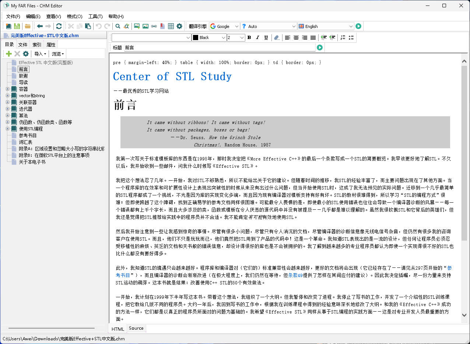The height and width of the screenshot is (344, 470).
Task: Toggle bold formatting
Action: (249, 38)
